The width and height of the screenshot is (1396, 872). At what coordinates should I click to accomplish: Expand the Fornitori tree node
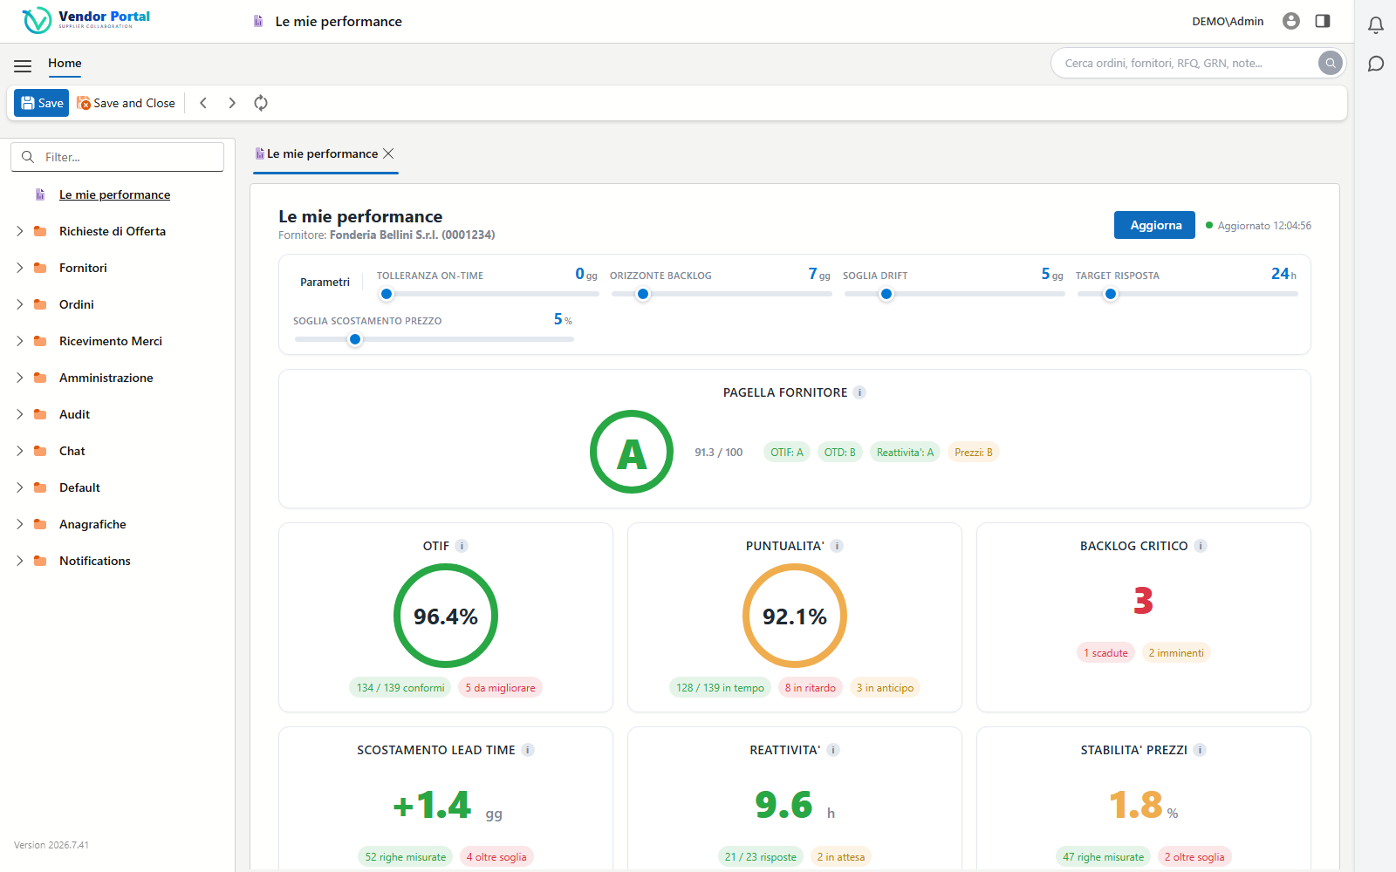19,268
